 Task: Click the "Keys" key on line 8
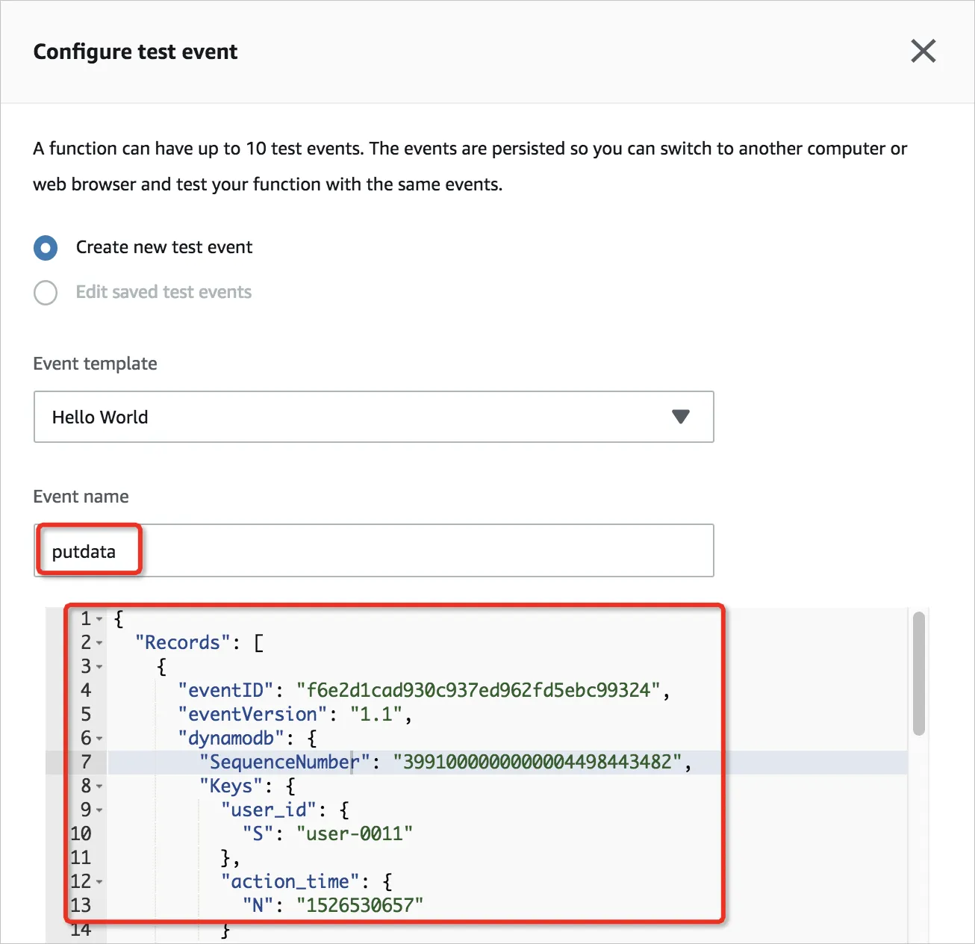pos(231,786)
